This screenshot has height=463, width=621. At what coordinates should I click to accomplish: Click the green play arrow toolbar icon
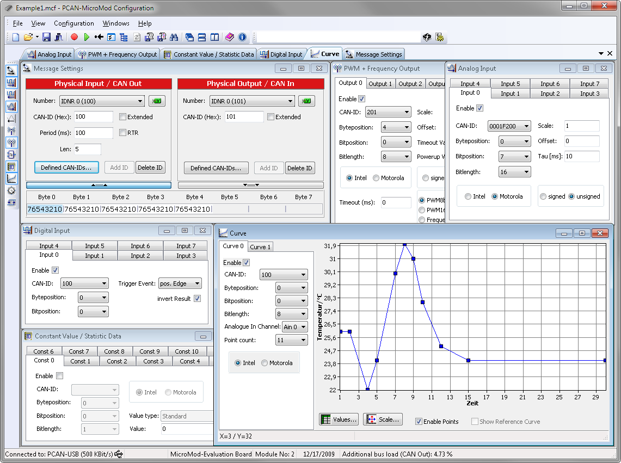[x=87, y=37]
